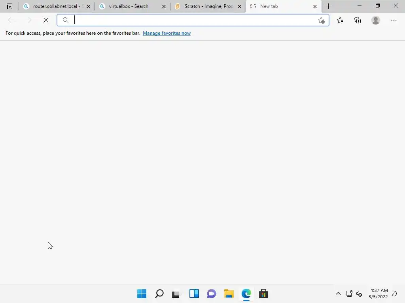Open network status tray icon

349,294
